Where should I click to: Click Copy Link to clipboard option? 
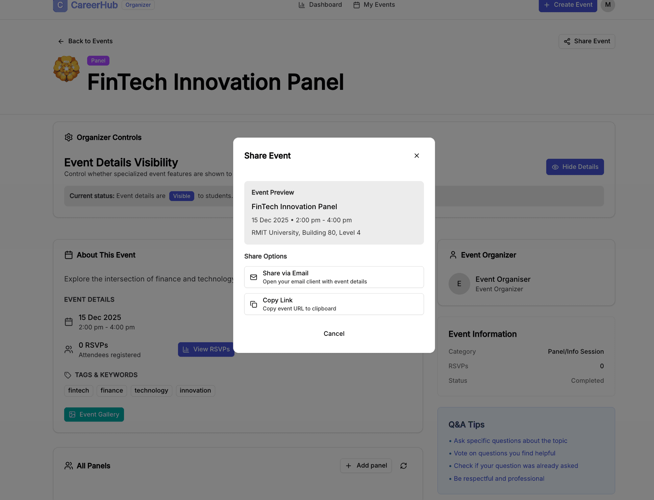pyautogui.click(x=334, y=304)
